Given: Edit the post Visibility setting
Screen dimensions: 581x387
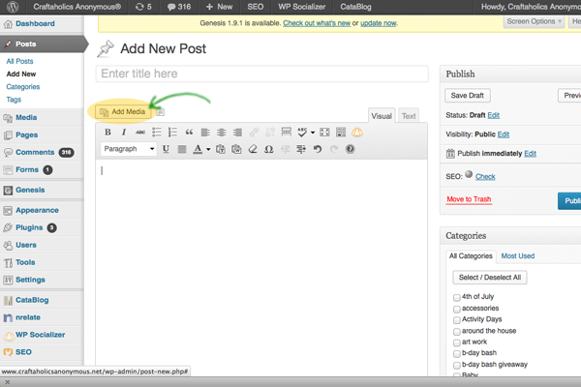Looking at the screenshot, I should 504,134.
